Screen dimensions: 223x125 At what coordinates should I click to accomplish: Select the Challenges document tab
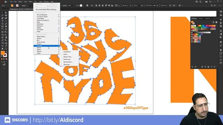tap(21, 9)
